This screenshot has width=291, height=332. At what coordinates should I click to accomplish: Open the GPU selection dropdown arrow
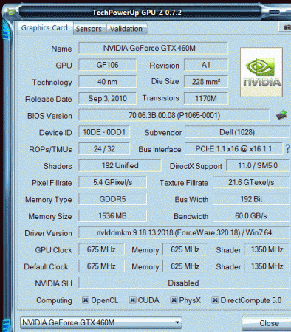click(x=177, y=322)
